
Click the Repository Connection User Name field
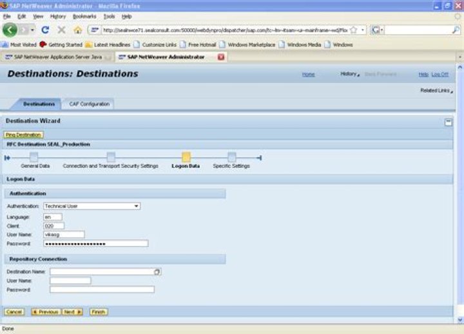point(70,281)
